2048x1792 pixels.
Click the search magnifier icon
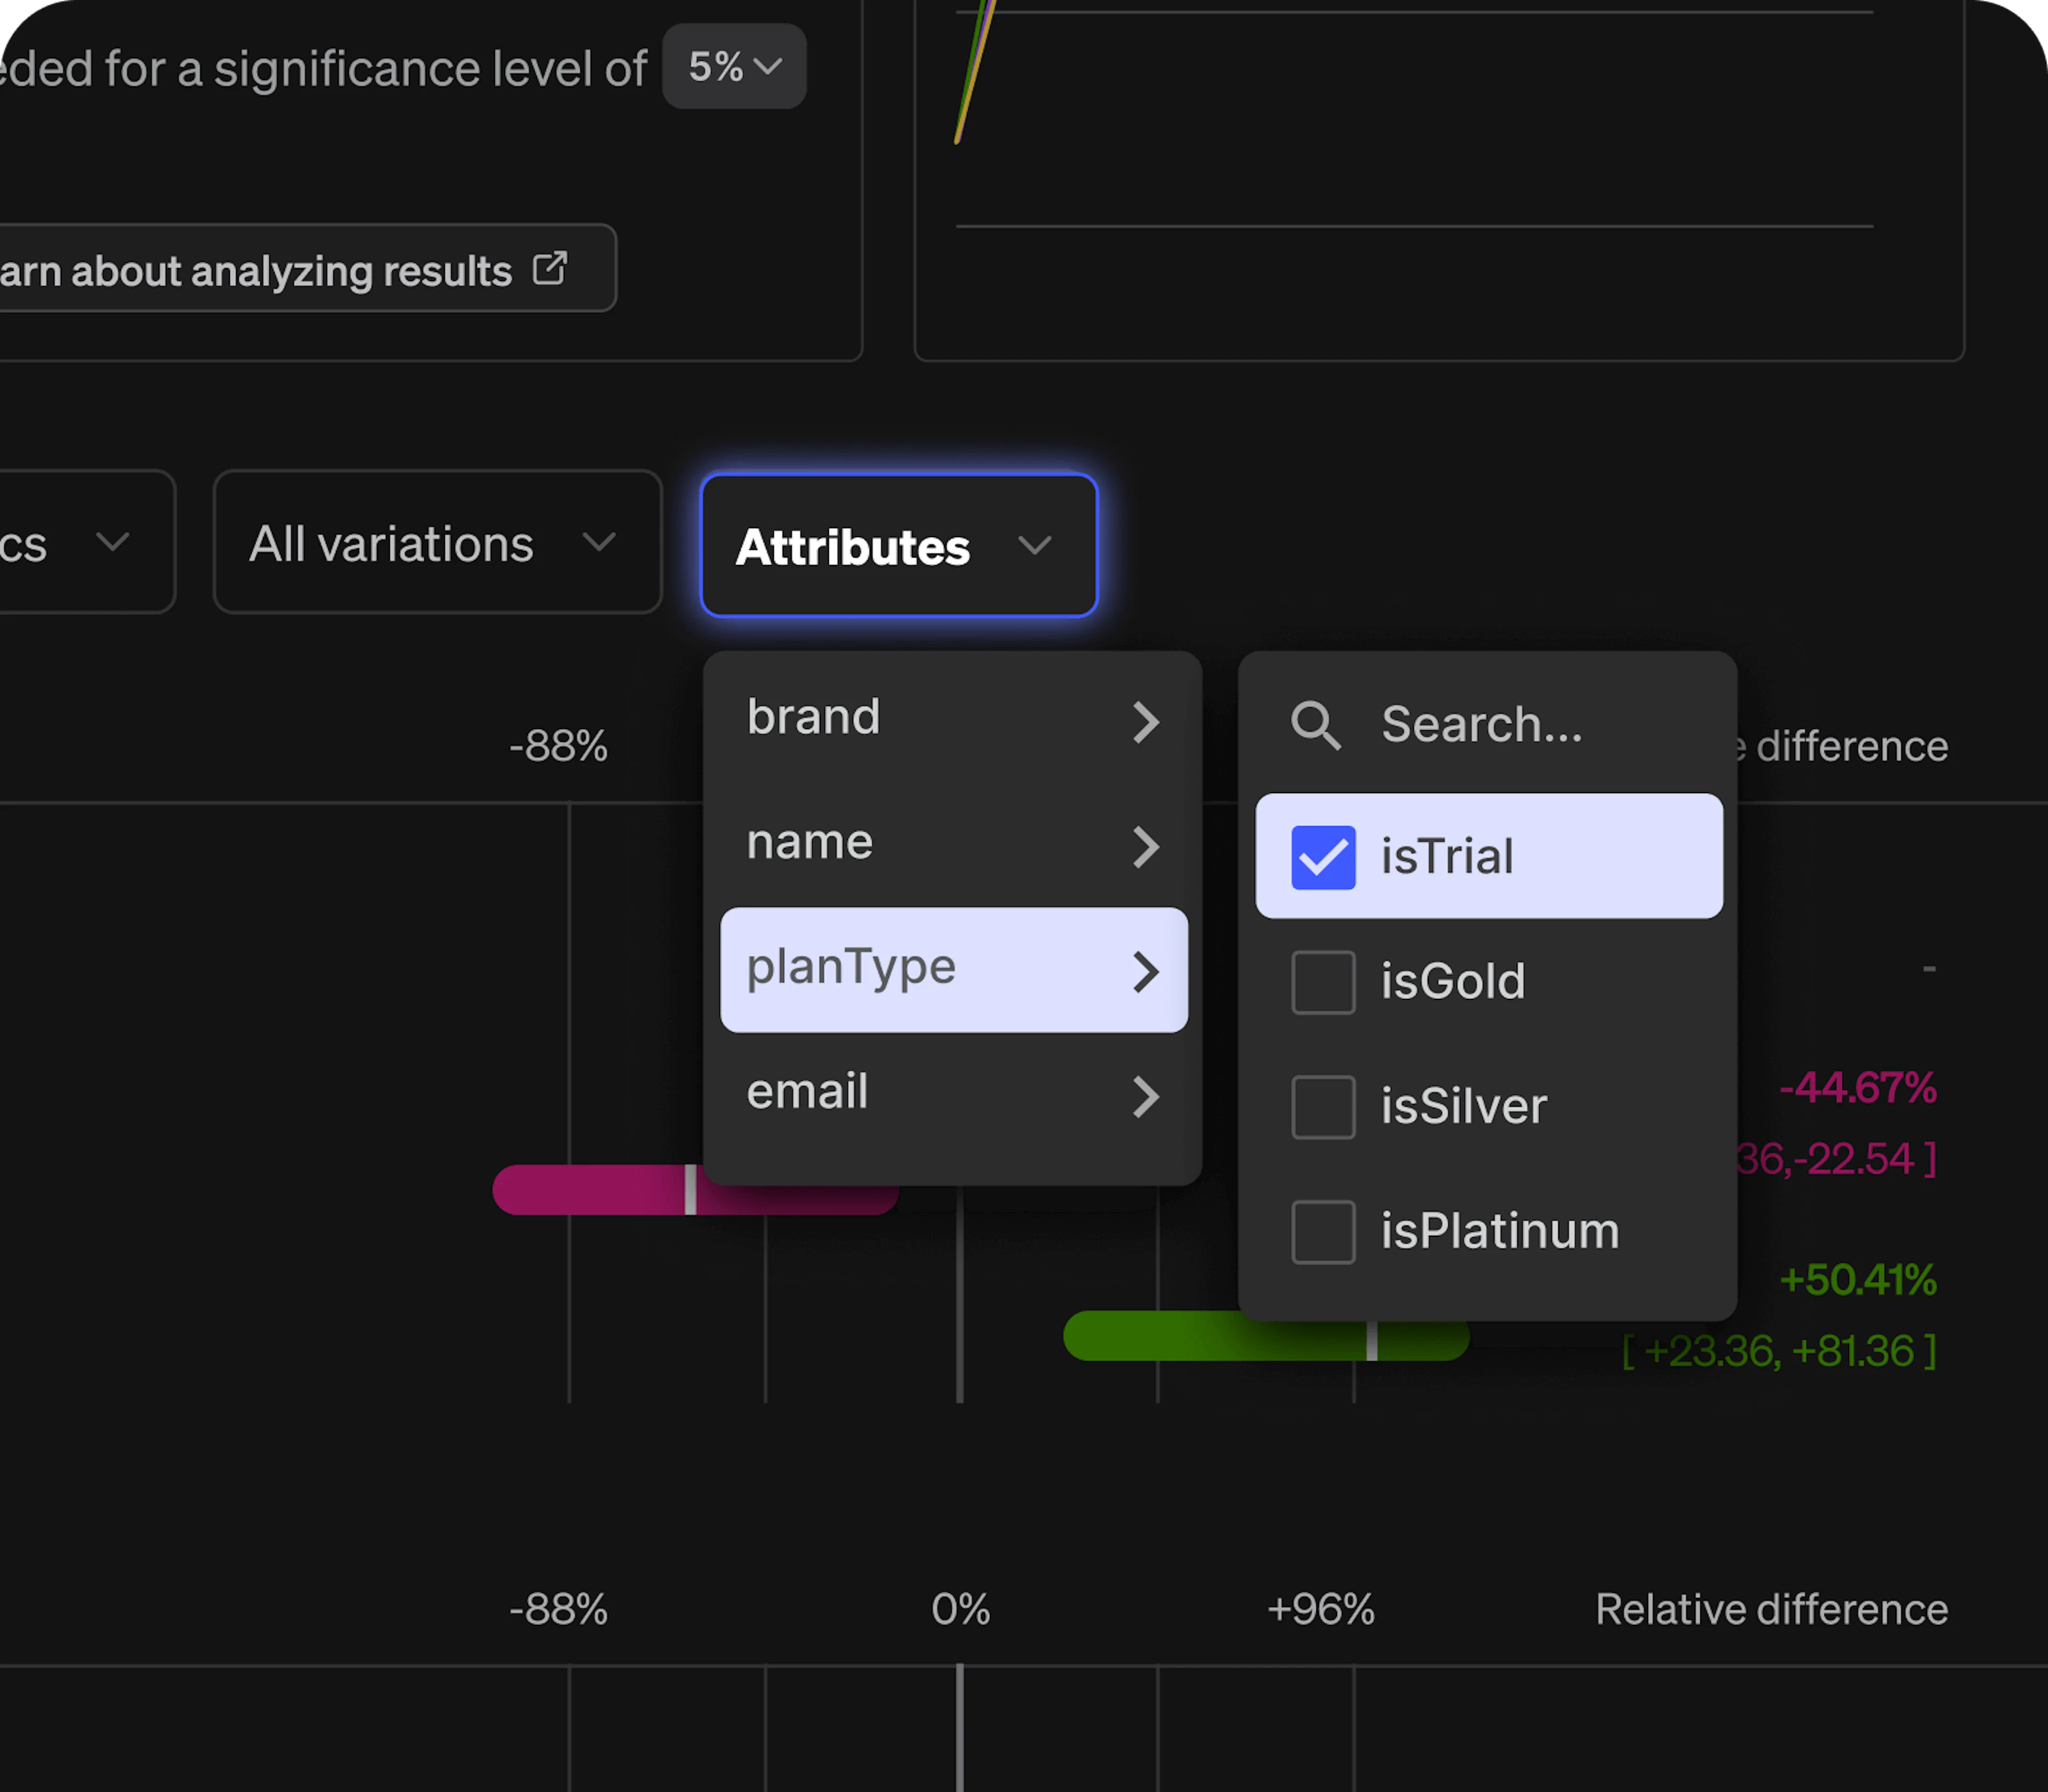(x=1315, y=725)
